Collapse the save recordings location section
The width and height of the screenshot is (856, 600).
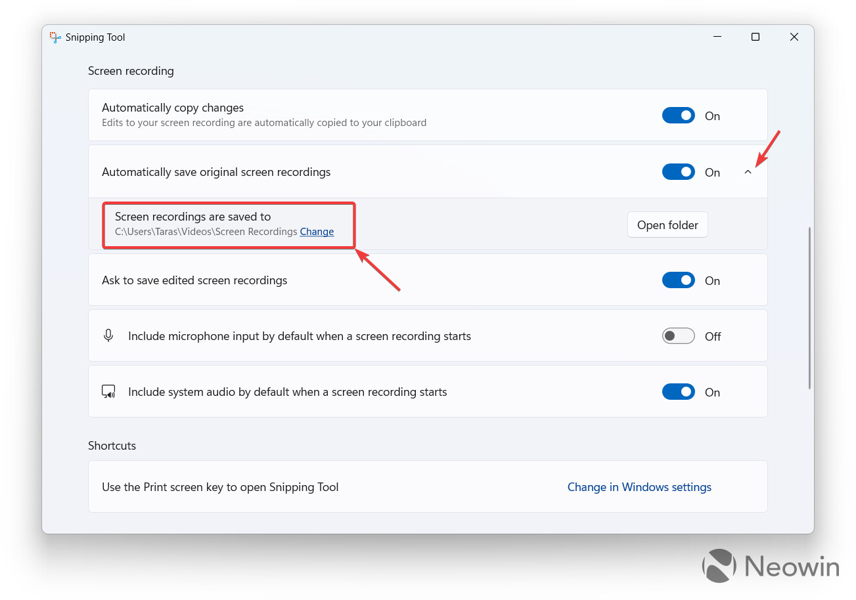pos(748,172)
